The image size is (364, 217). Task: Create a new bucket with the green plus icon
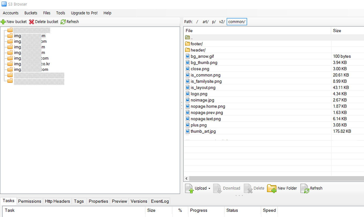pyautogui.click(x=3, y=22)
